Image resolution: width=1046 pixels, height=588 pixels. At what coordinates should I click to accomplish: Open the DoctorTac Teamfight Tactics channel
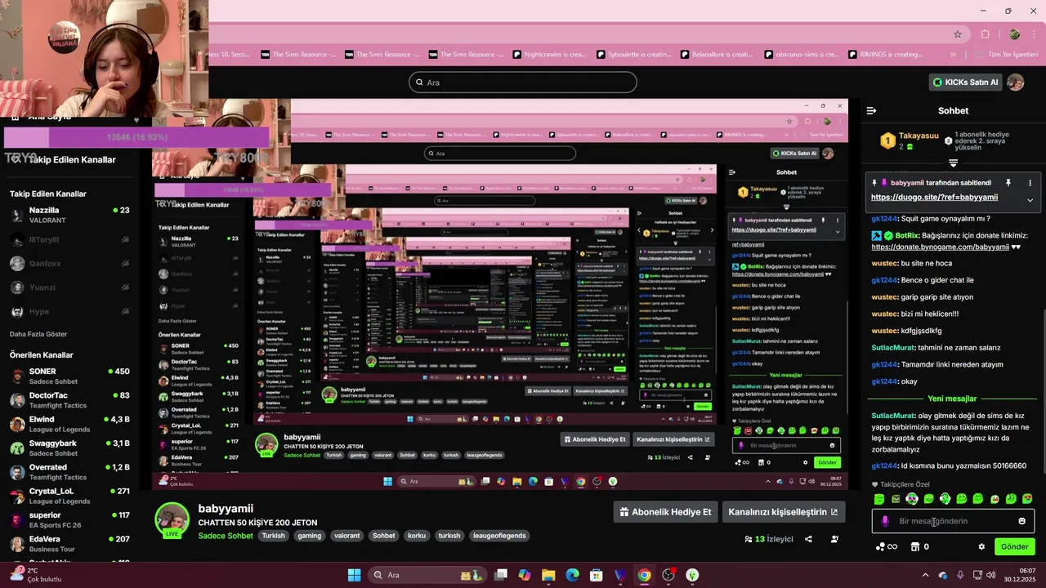tap(69, 400)
